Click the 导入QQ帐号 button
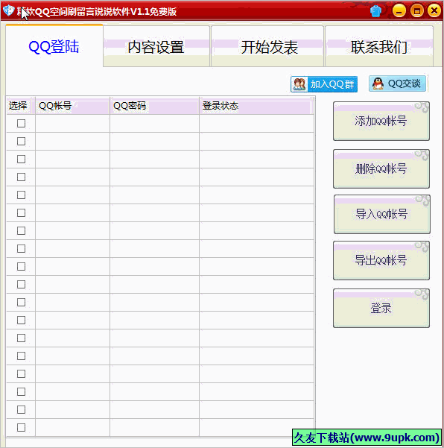 [x=381, y=214]
